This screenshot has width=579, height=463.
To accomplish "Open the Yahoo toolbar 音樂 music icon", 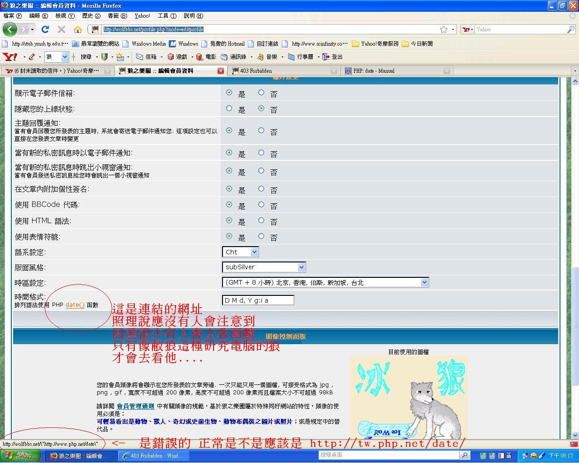I will click(261, 57).
